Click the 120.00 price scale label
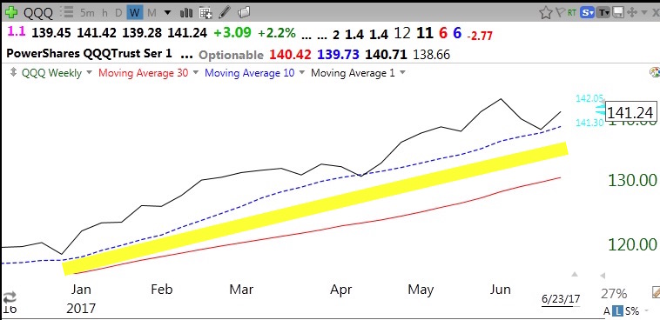 [632, 243]
